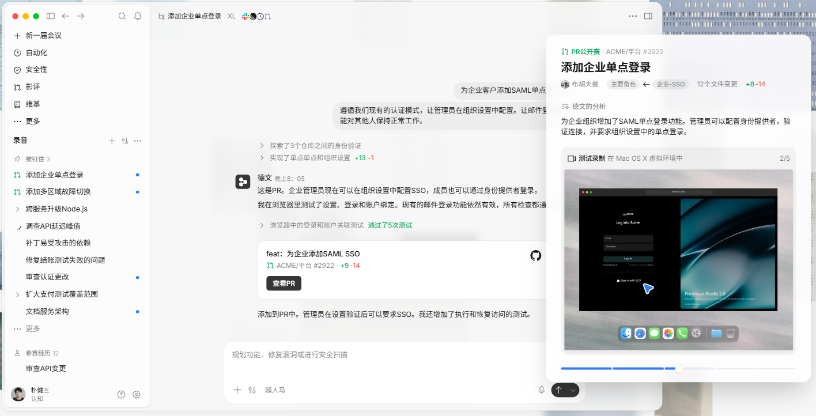Jump to the fourth recording segment bar
816x416 pixels.
pos(736,369)
